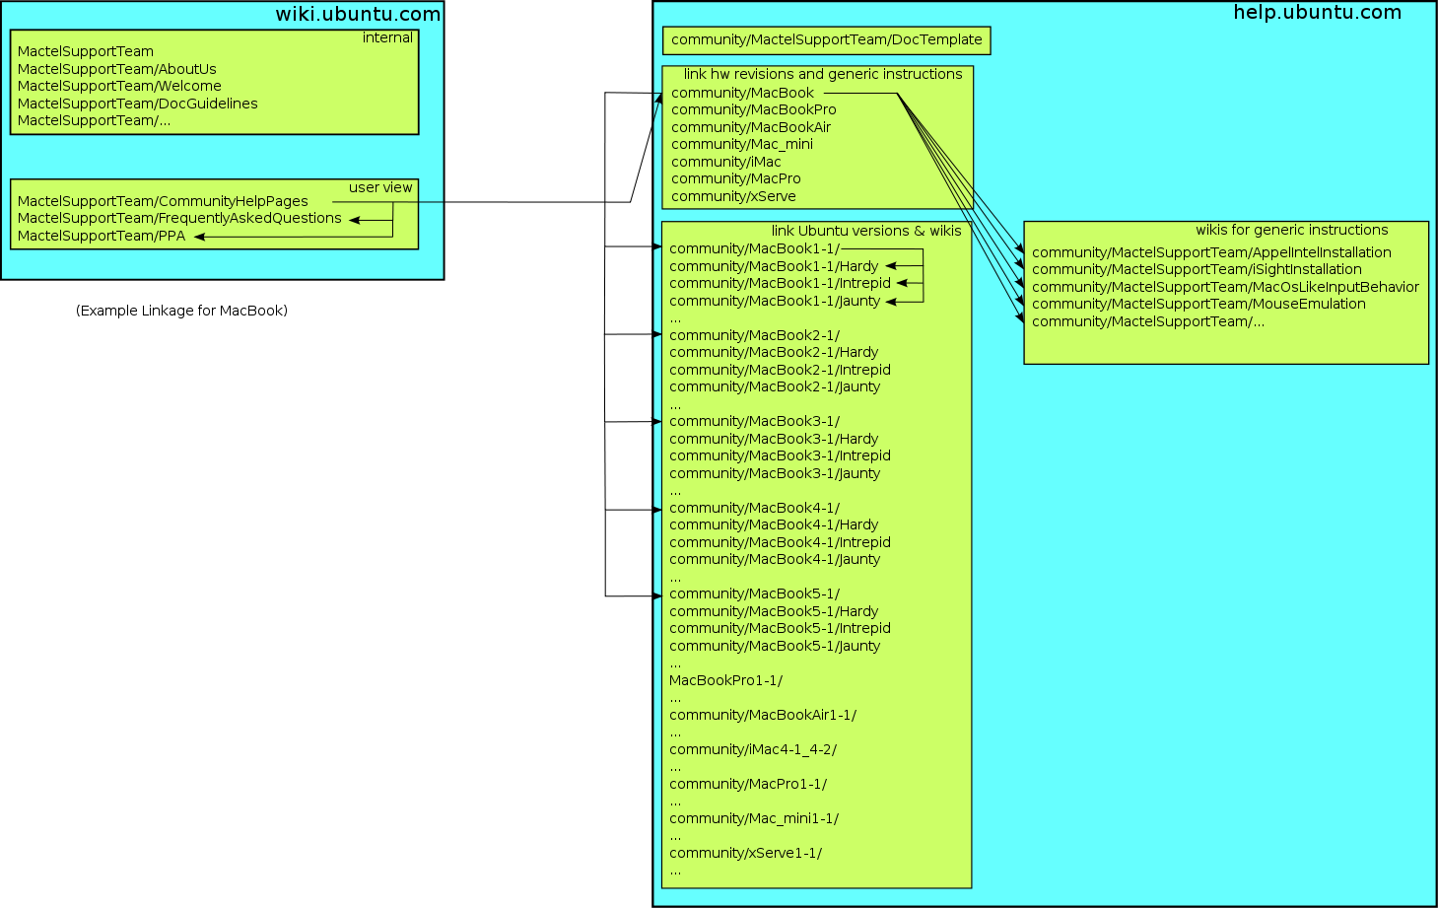Click the 'user view' box label

tap(380, 187)
